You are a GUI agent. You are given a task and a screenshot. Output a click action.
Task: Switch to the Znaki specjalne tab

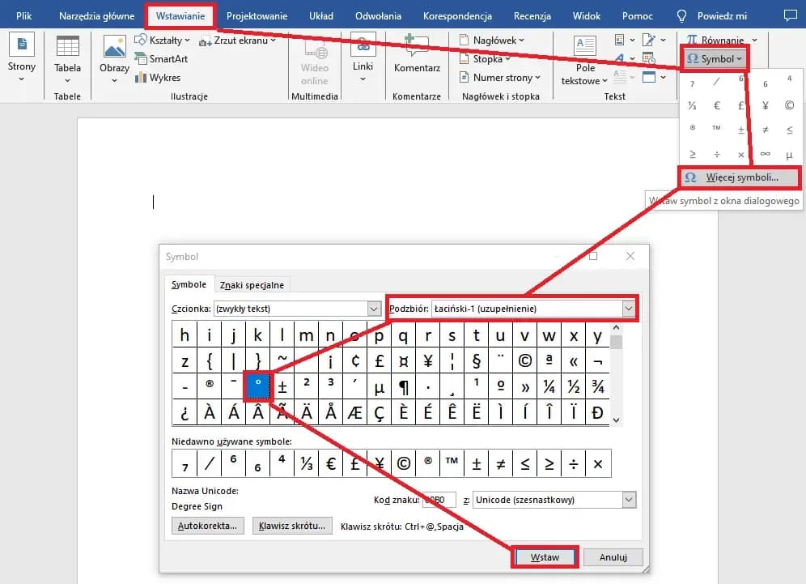pyautogui.click(x=254, y=285)
